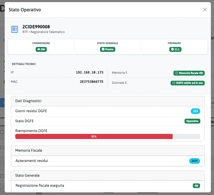
Task: Click the 2635 azzeramenti residui badge
Action: point(194,161)
